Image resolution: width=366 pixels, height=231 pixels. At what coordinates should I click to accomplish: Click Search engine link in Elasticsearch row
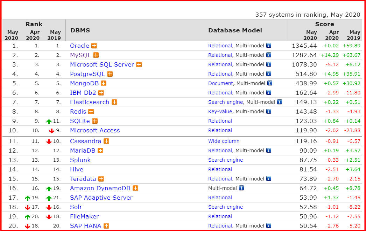(225, 102)
